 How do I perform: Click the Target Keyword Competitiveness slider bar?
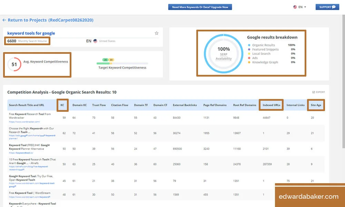122,63
